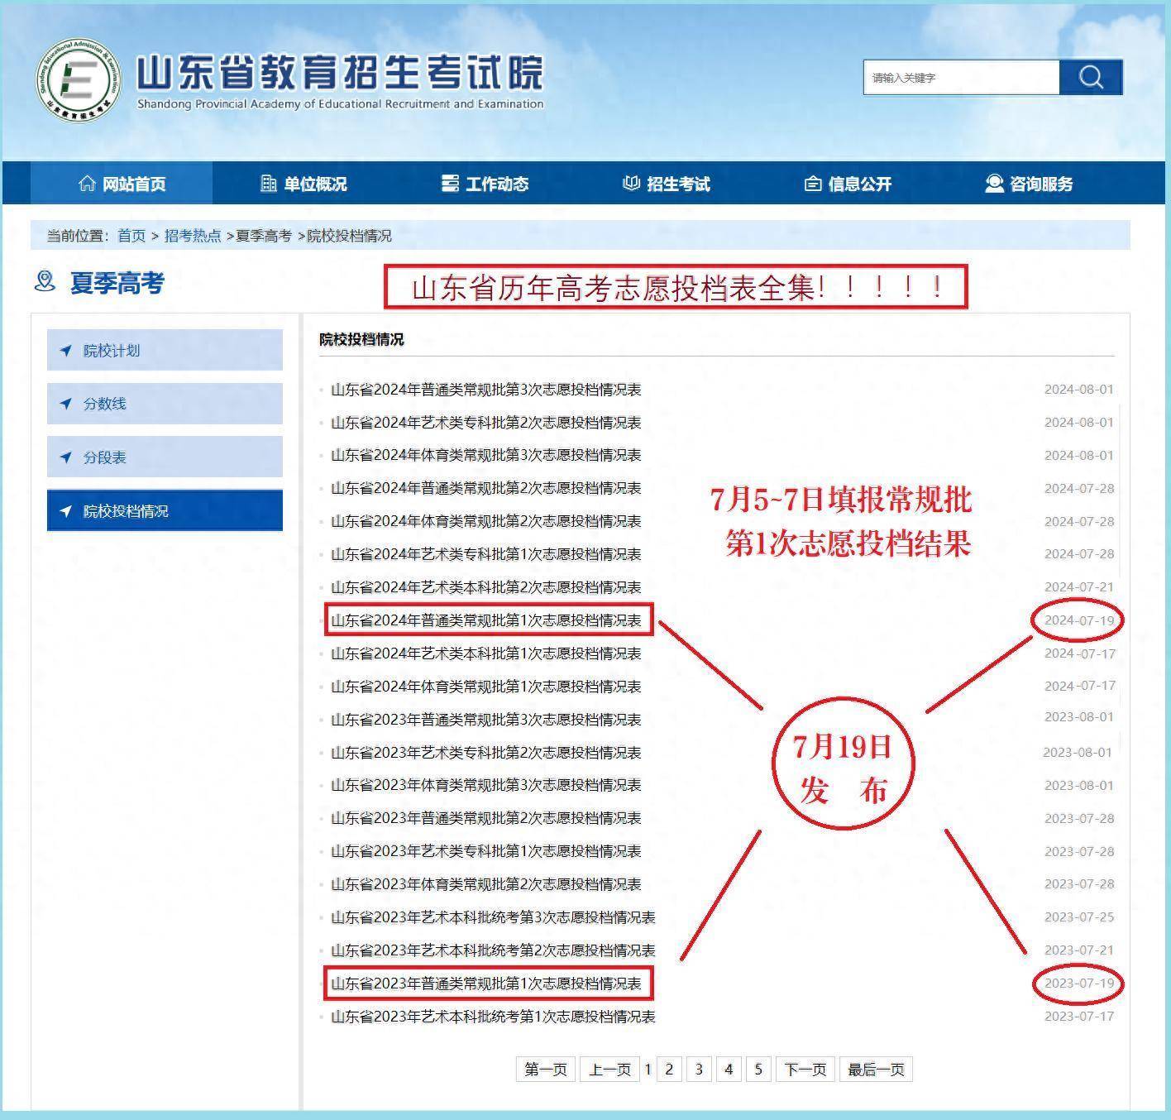Open the 分段表 sidebar section
This screenshot has width=1171, height=1120.
pyautogui.click(x=165, y=457)
